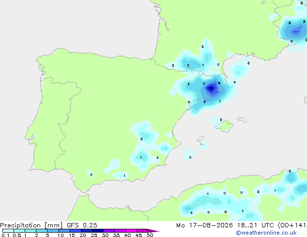Open the weatheronline.co.uk copyright link

pos(266,233)
